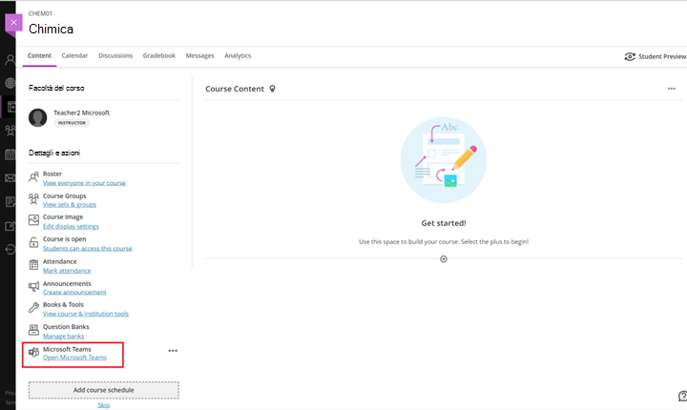Switch to the Content tab

click(39, 55)
